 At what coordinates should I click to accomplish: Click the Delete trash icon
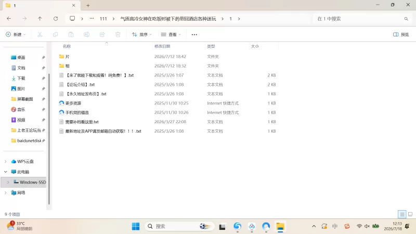(118, 34)
